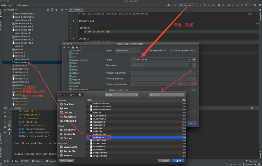Open the view mode dropdown in file chooser
Screen dimensions: 262x166
(x=72, y=95)
